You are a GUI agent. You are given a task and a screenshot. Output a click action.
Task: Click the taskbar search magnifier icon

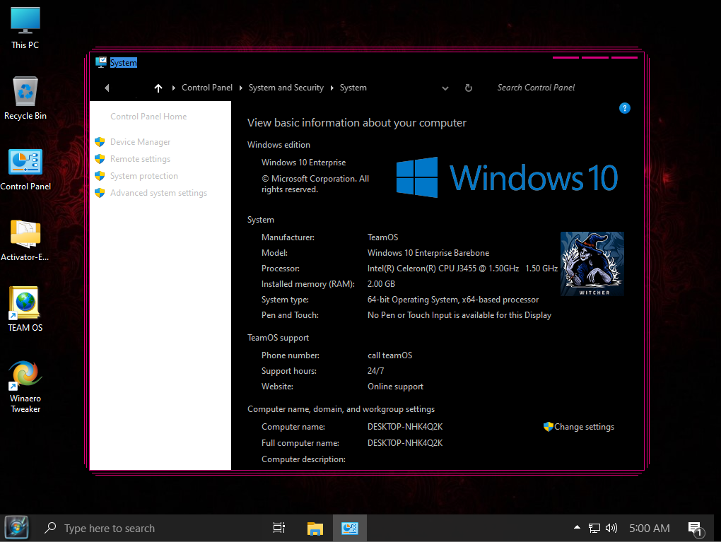pos(50,528)
